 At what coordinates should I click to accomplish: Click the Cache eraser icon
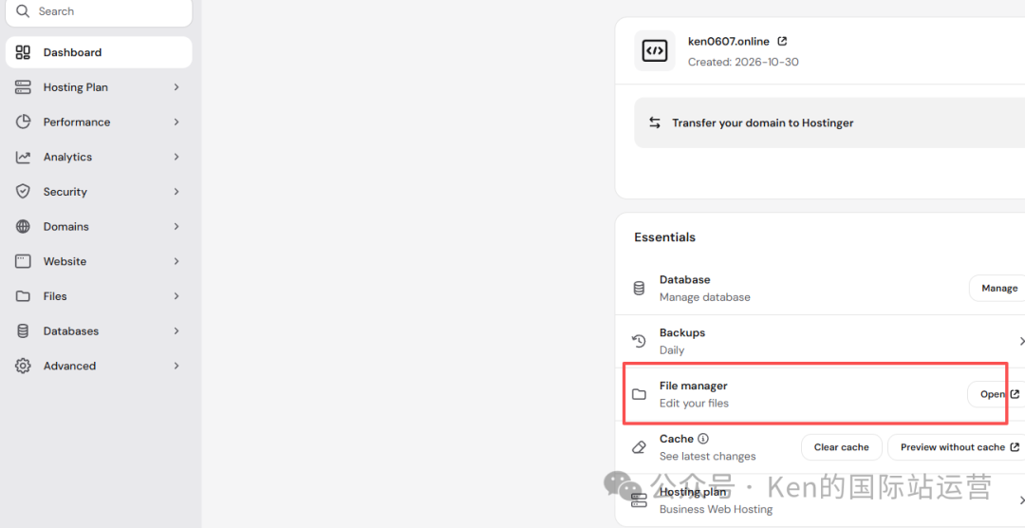[640, 447]
